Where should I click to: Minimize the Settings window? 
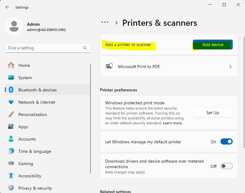pyautogui.click(x=210, y=5)
